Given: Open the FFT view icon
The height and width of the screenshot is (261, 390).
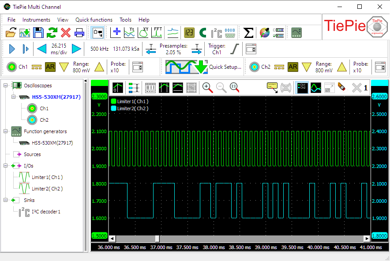Looking at the screenshot, I should [157, 33].
